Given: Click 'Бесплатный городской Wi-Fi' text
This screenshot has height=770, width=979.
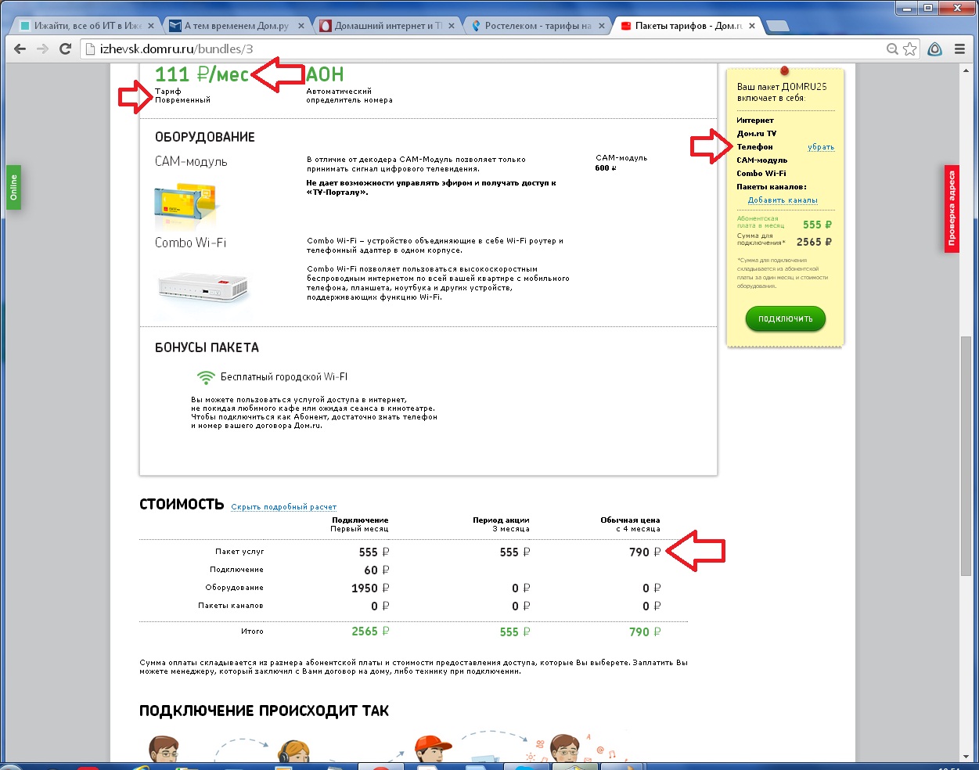Looking at the screenshot, I should tap(284, 377).
